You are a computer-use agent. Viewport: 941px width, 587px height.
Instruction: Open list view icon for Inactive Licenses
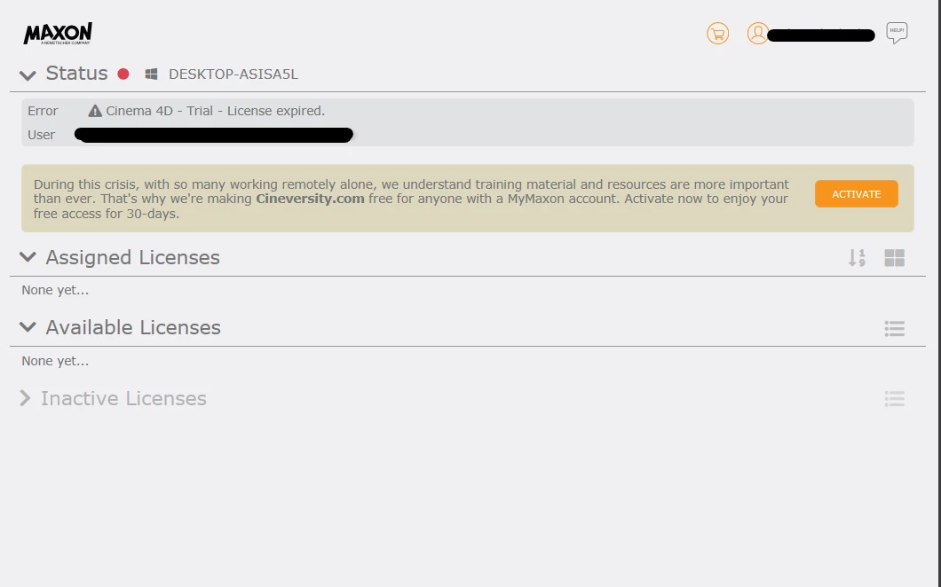[x=894, y=399]
